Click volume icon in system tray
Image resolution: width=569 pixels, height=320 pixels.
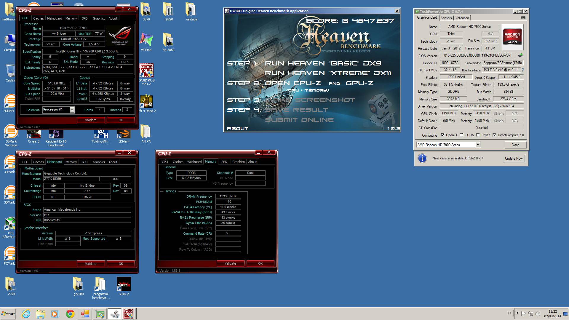[x=538, y=313]
